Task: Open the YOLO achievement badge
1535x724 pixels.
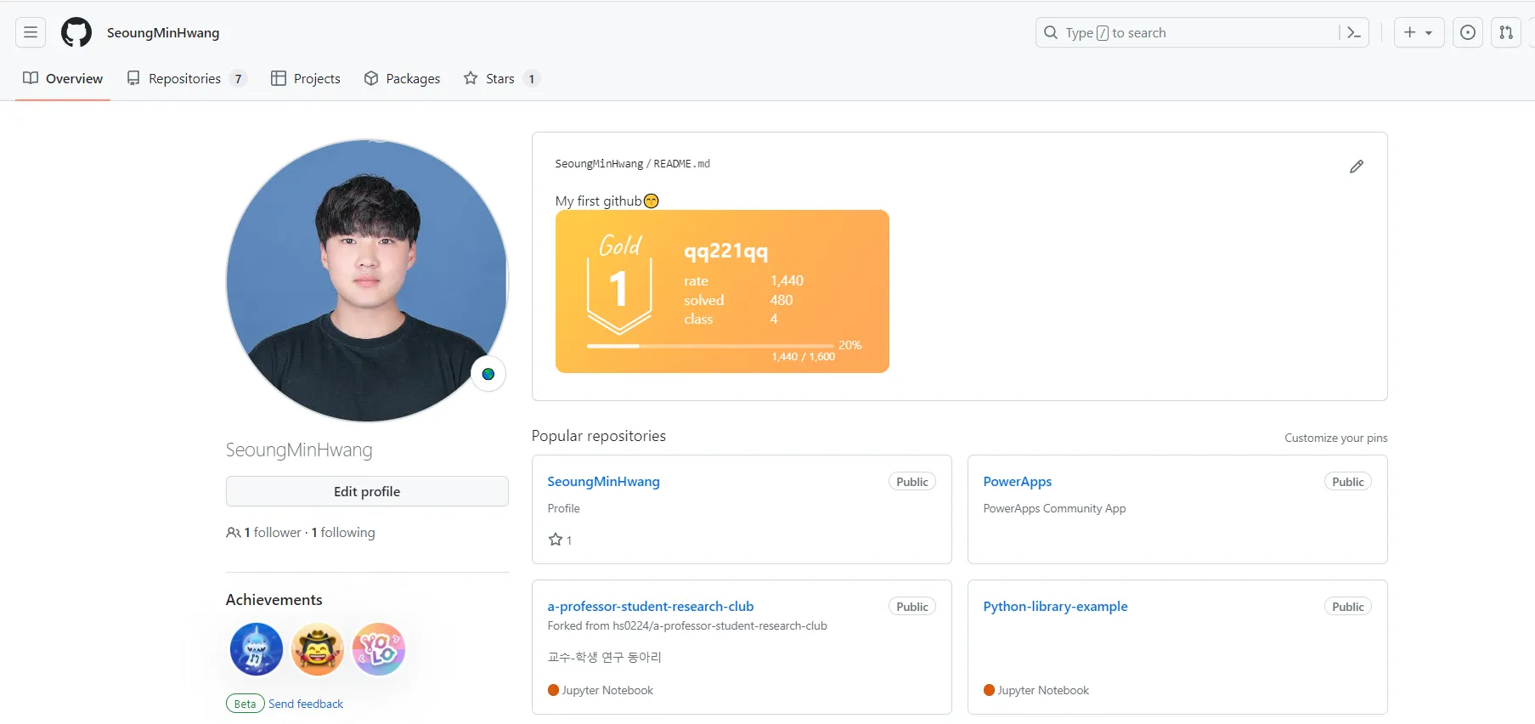Action: point(379,649)
